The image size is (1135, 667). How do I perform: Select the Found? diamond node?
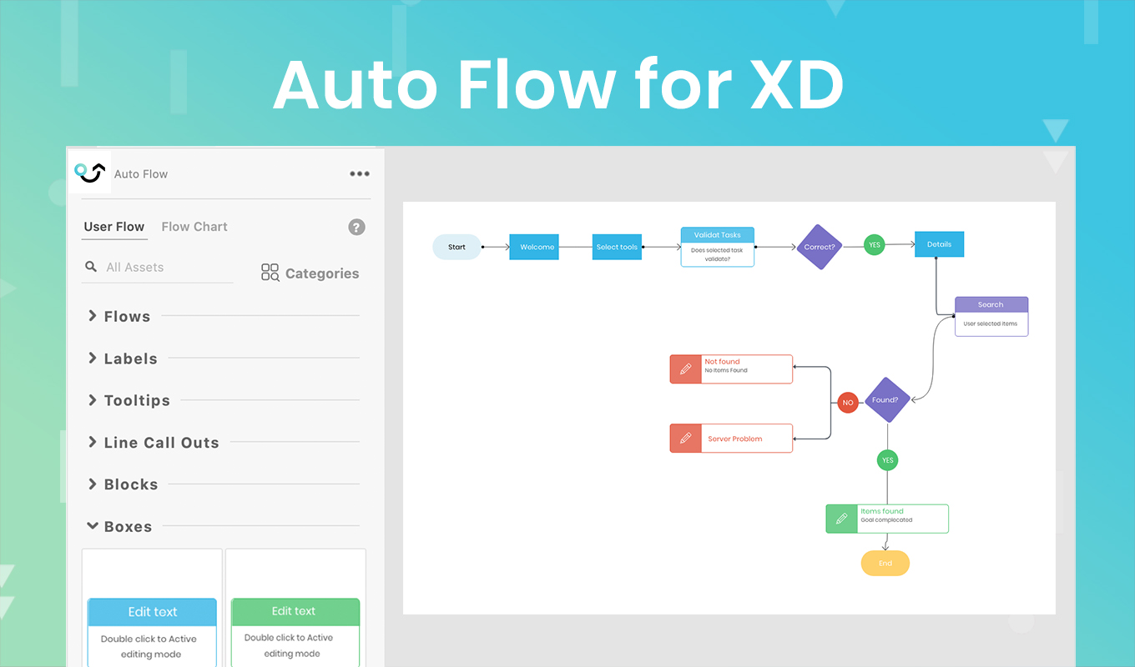pyautogui.click(x=886, y=399)
